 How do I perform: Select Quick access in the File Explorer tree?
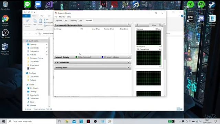pos(33,41)
